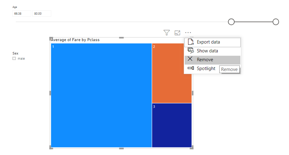Click the Spotlight highlighter icon

pos(191,69)
